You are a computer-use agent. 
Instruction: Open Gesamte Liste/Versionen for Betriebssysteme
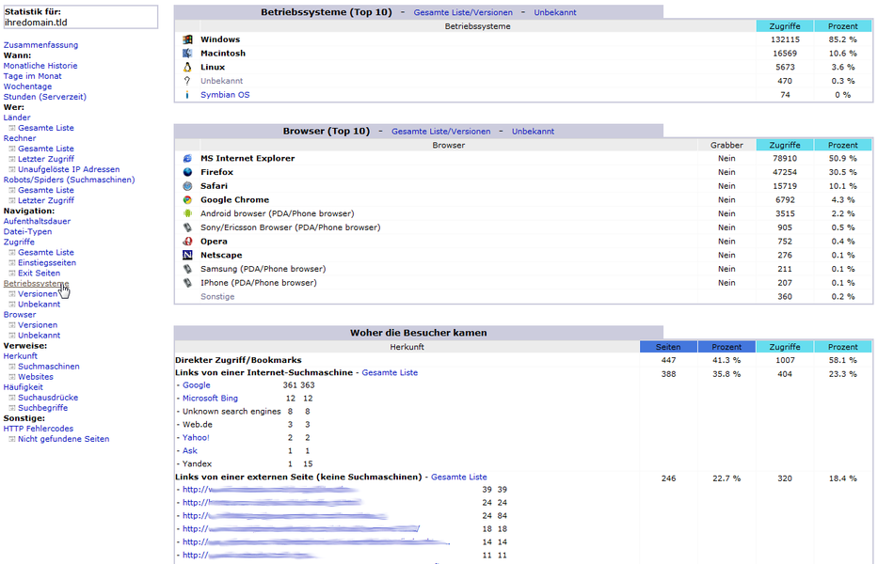[463, 12]
